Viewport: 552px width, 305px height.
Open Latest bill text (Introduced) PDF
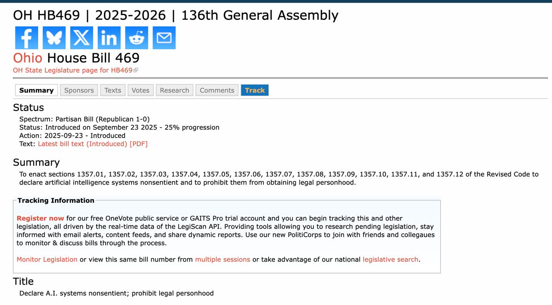point(93,144)
